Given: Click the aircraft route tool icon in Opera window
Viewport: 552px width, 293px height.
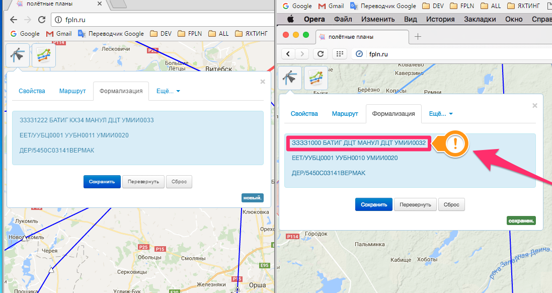Looking at the screenshot, I should tap(290, 78).
